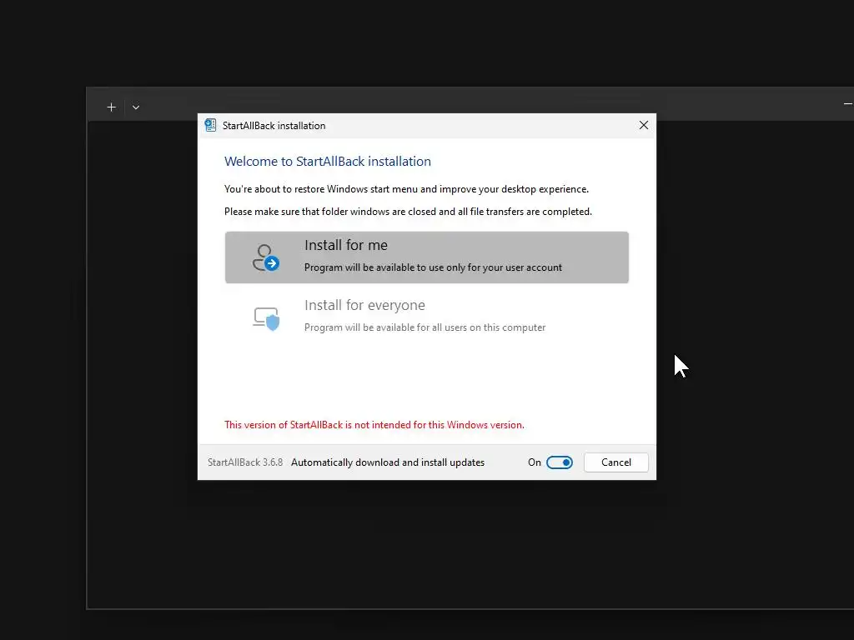Open a new tab in background window
This screenshot has height=640, width=854.
112,107
